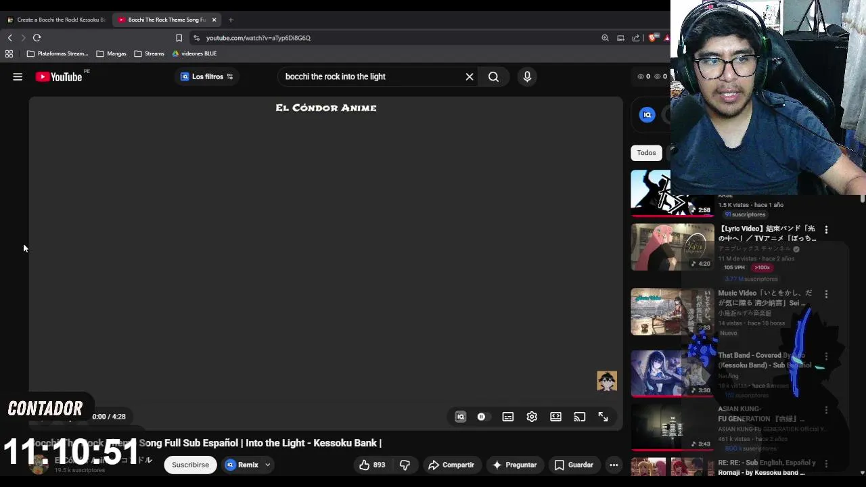The height and width of the screenshot is (487, 866).
Task: Open the That Band cover 3:30 thumbnail
Action: coord(673,373)
